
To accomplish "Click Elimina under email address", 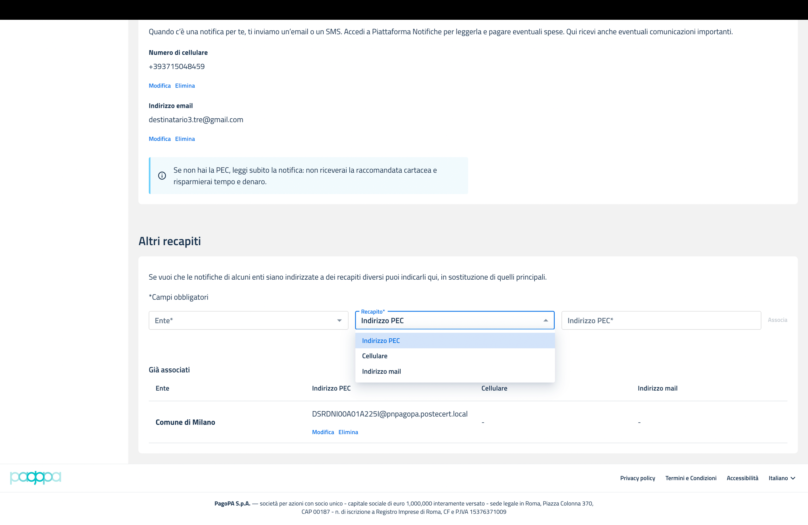I will tap(185, 139).
